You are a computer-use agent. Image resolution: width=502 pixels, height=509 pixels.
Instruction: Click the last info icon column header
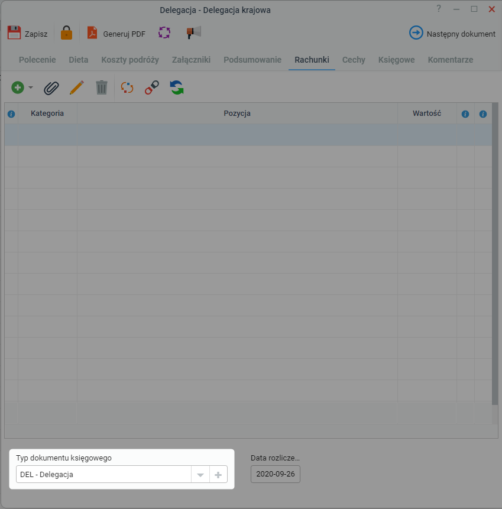(x=483, y=114)
